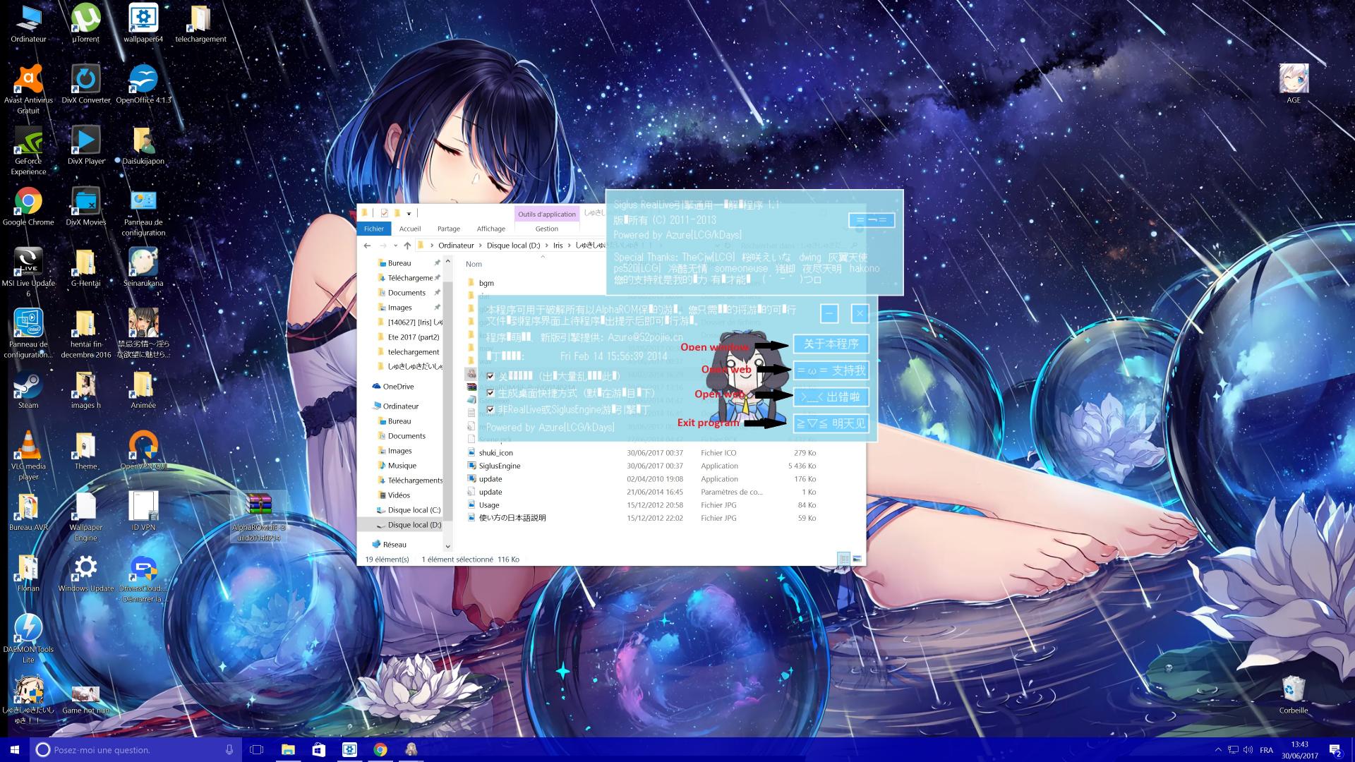Select the AGE desktop icon

(1294, 84)
